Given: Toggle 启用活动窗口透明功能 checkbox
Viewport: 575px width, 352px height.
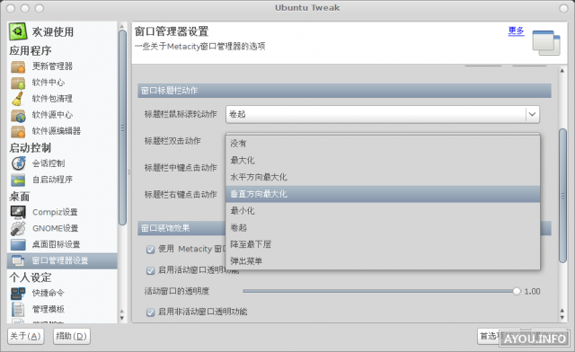Looking at the screenshot, I should [x=150, y=270].
